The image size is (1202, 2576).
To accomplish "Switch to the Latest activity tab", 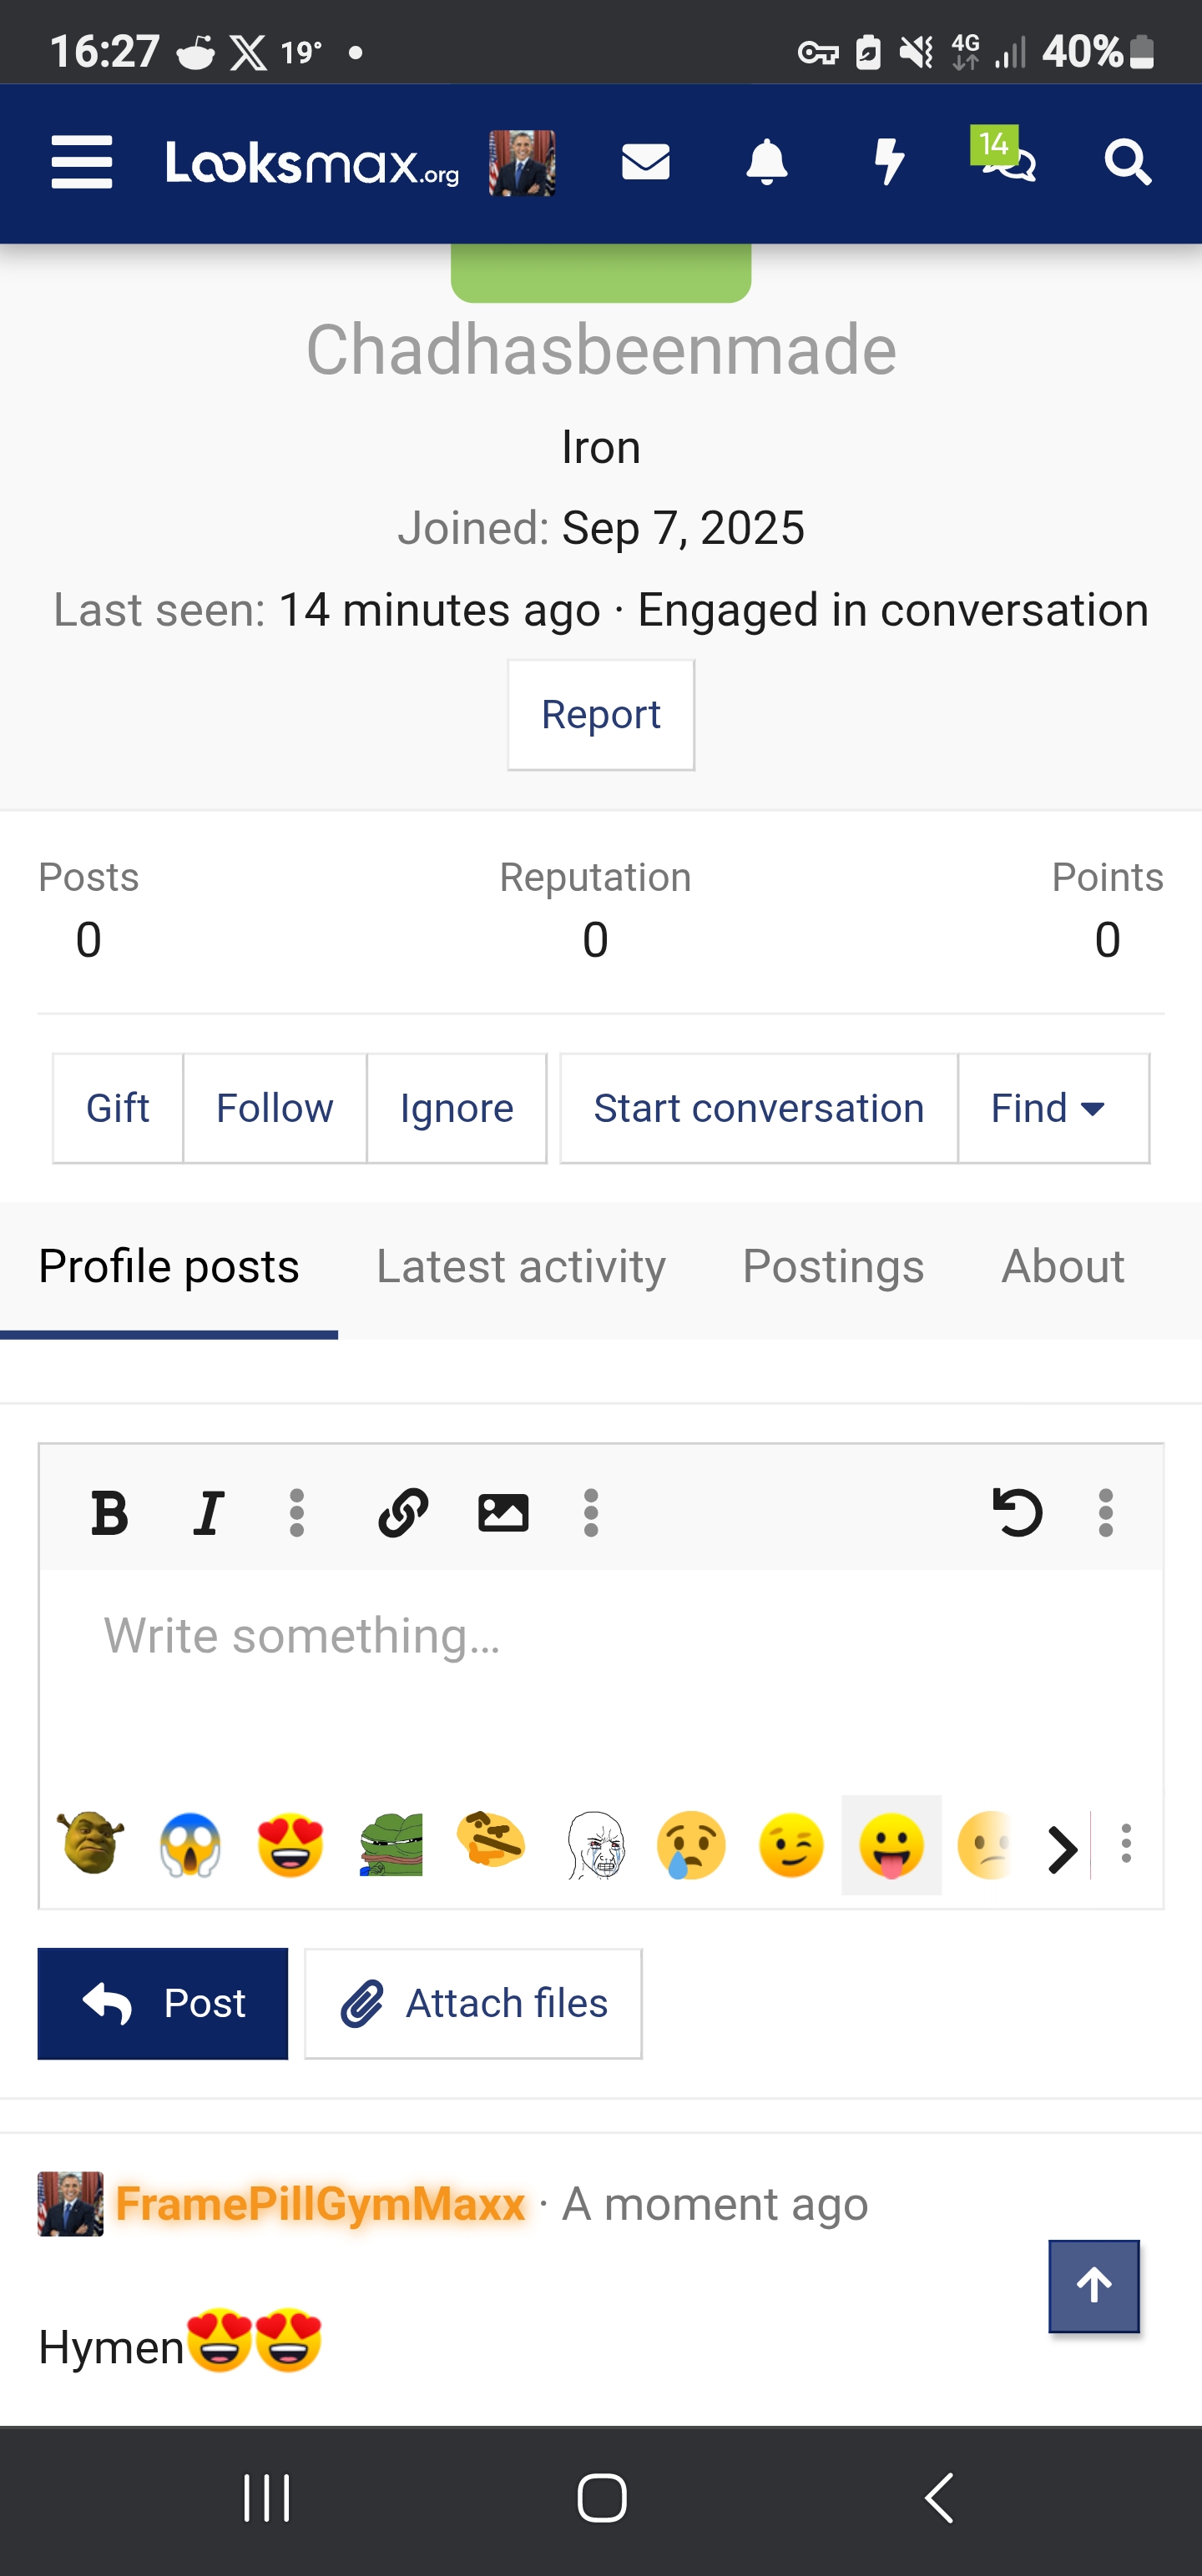I will tap(520, 1266).
